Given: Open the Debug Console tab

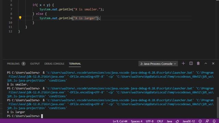Looking at the screenshot, I should 54,64.
